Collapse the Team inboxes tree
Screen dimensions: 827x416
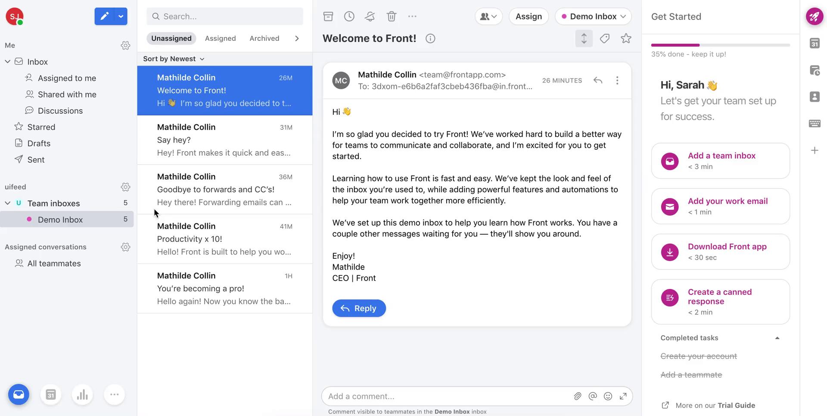[x=7, y=203]
